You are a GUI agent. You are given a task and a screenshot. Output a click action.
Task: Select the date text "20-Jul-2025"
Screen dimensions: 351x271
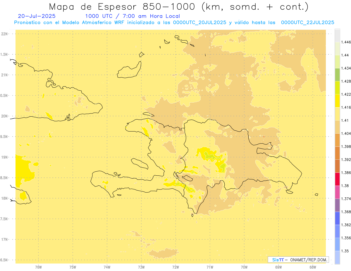tap(37, 16)
